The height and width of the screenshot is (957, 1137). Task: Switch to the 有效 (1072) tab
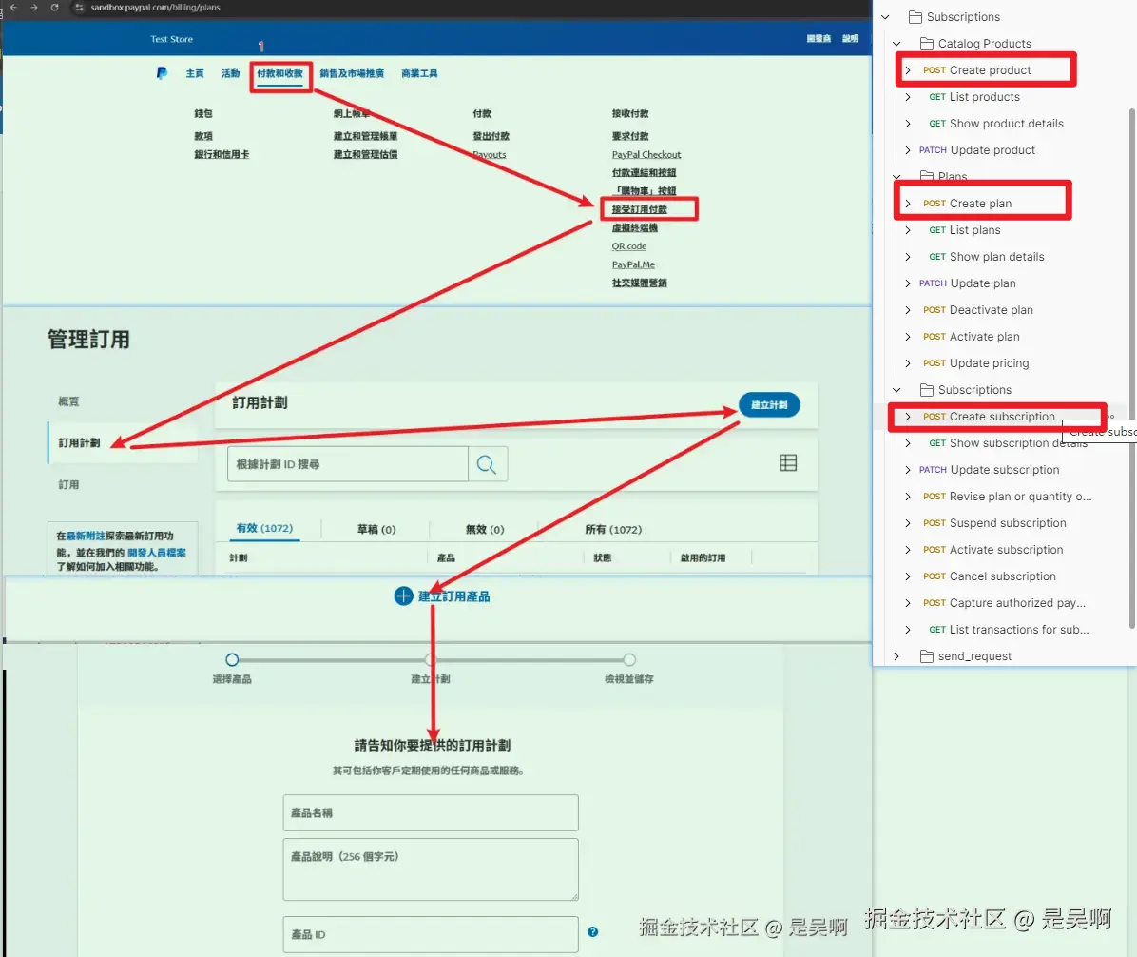264,528
